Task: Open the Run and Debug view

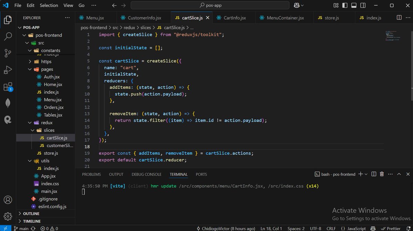Action: 8,70
